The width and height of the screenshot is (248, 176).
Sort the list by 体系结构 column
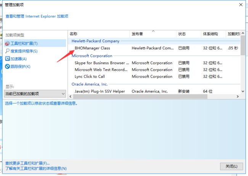(x=213, y=34)
